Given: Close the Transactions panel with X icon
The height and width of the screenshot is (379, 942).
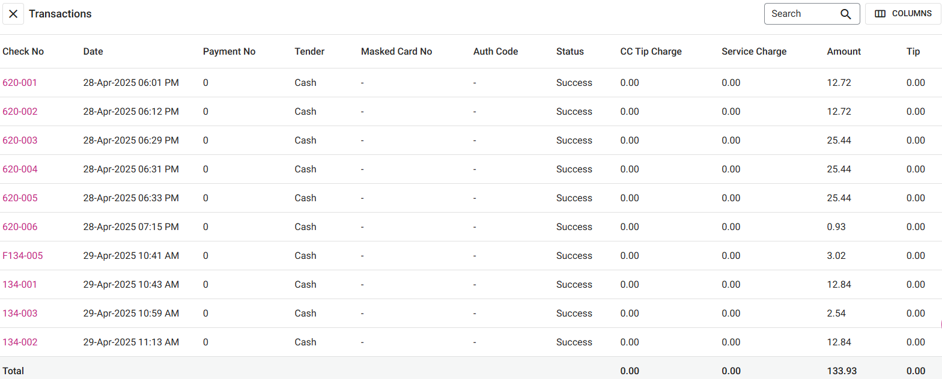Looking at the screenshot, I should click(x=13, y=14).
